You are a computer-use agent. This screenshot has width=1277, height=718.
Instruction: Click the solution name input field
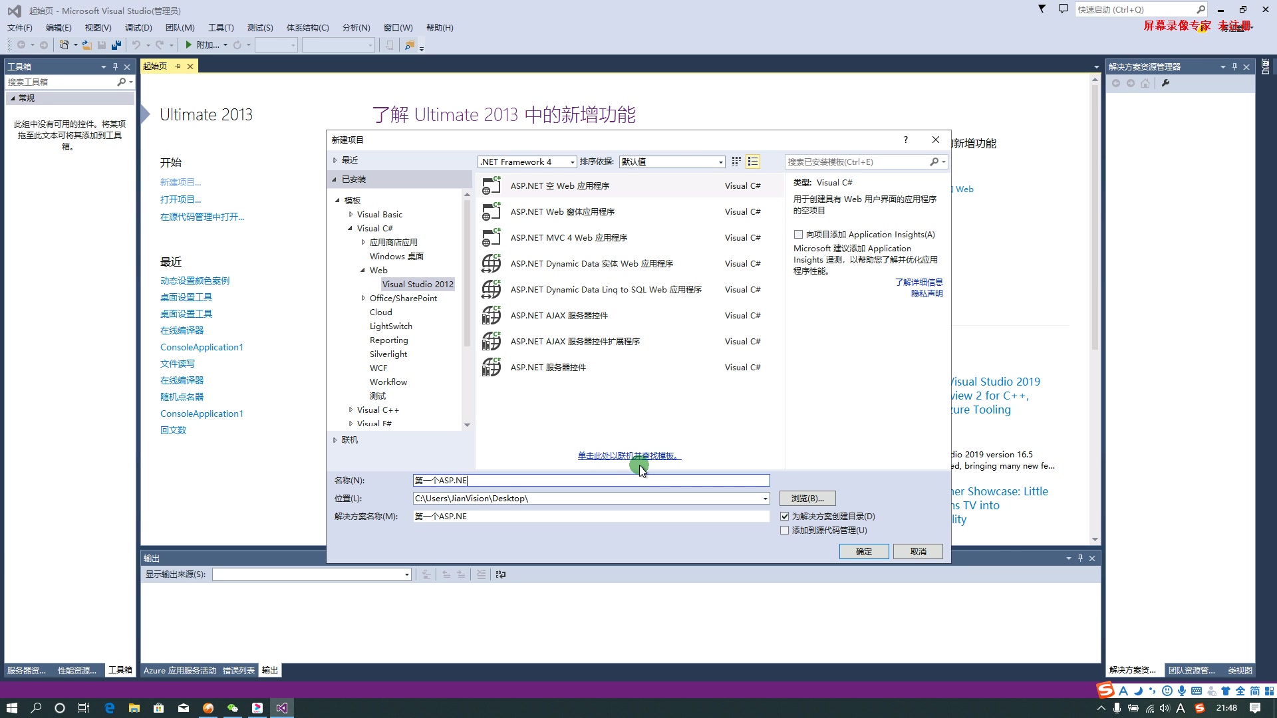click(591, 517)
